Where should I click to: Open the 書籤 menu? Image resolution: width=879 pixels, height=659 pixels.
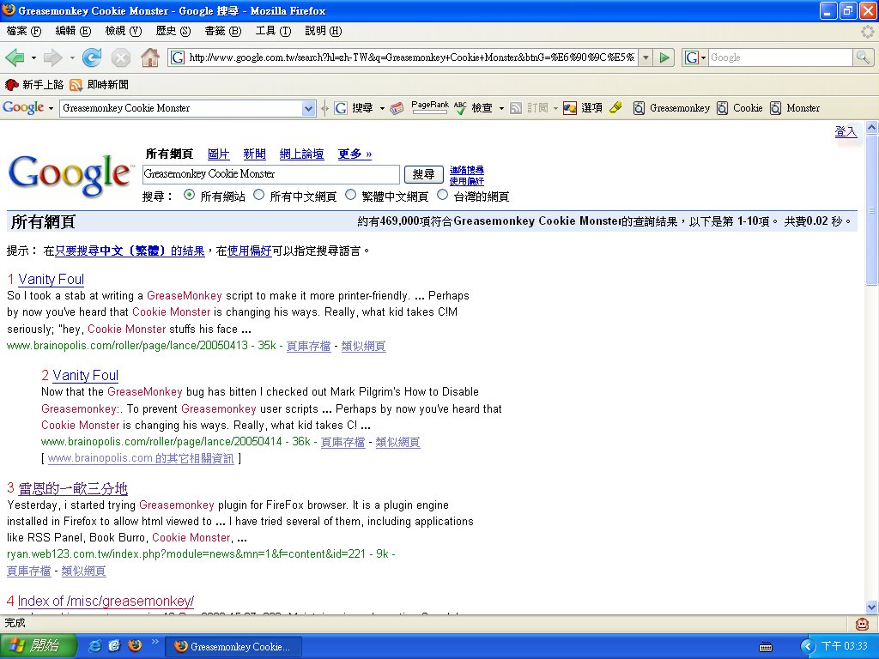(223, 31)
